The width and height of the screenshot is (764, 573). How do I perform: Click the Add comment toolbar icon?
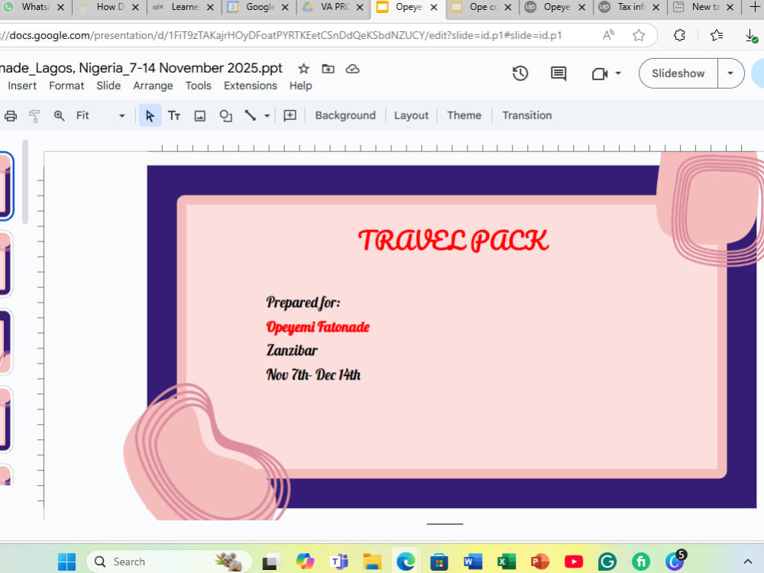[290, 115]
